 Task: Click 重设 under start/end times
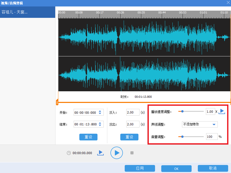[88, 137]
